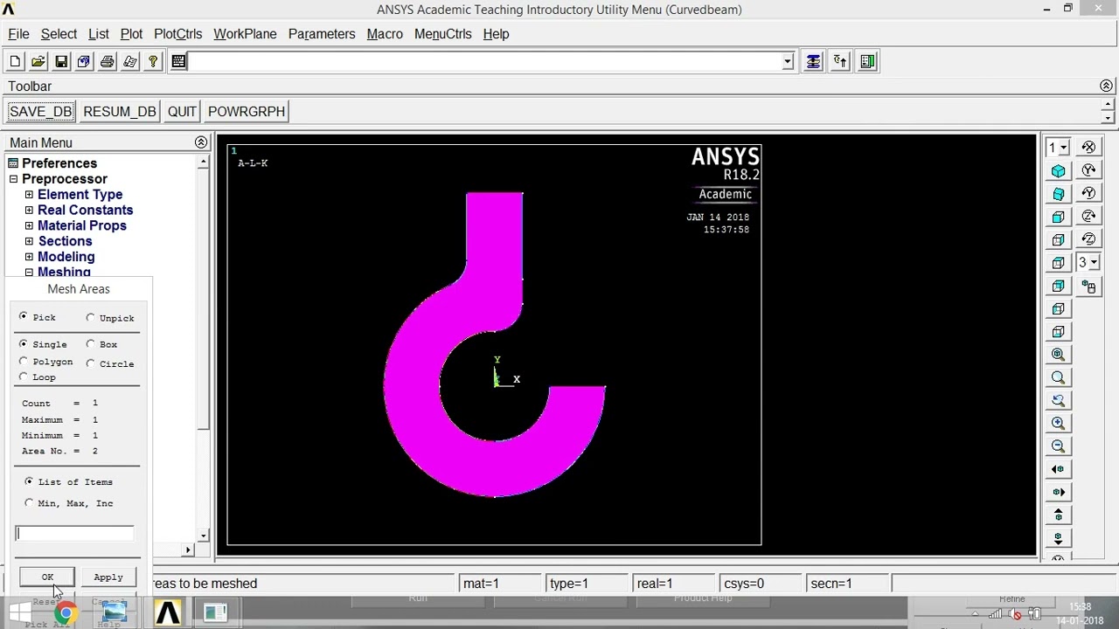1119x629 pixels.
Task: Click the Zoom In plus magnifier
Action: coord(1059,423)
